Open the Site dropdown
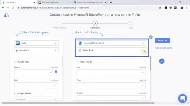The image size is (190, 106). 111,72
